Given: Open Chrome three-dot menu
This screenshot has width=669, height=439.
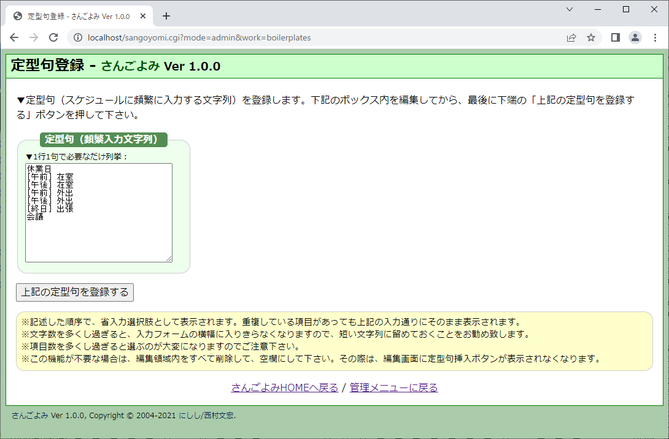Looking at the screenshot, I should click(655, 37).
